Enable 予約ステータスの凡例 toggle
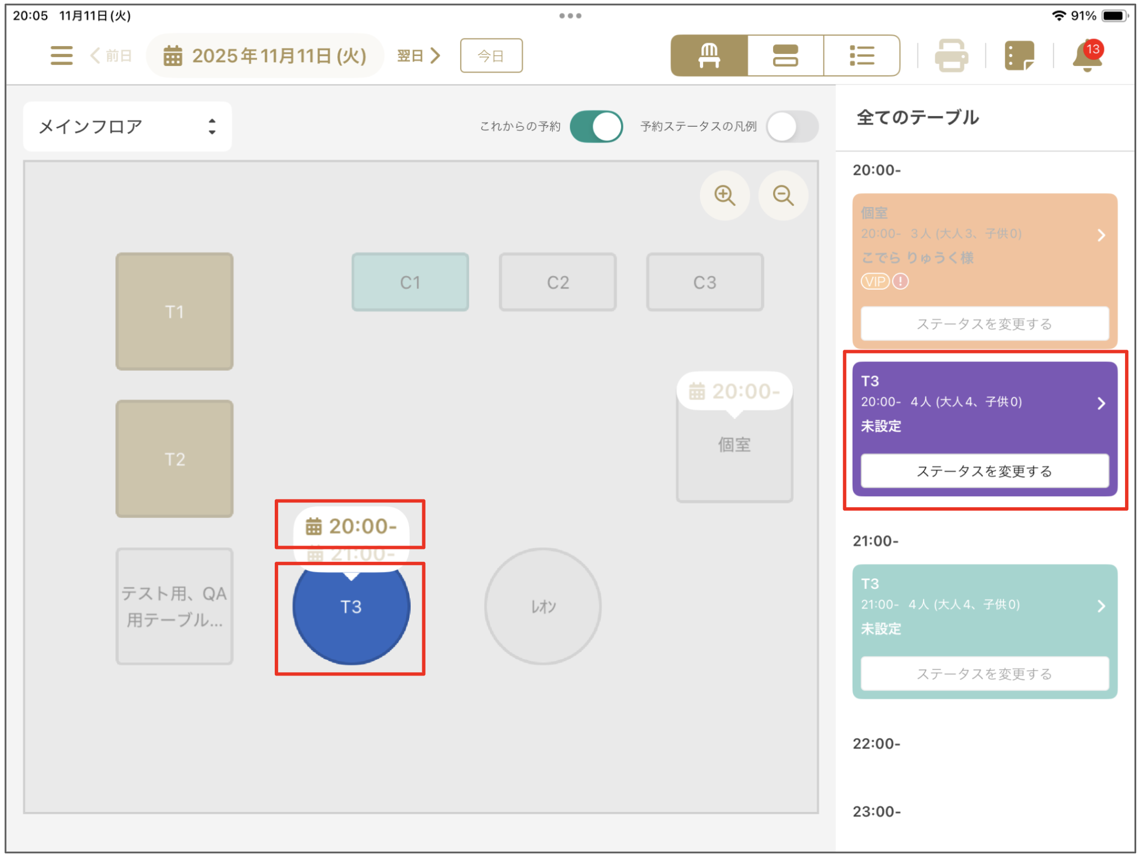The image size is (1140, 857). (791, 127)
